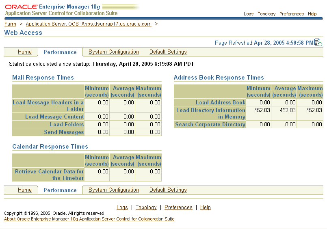Click Help link in footer

tap(206, 207)
